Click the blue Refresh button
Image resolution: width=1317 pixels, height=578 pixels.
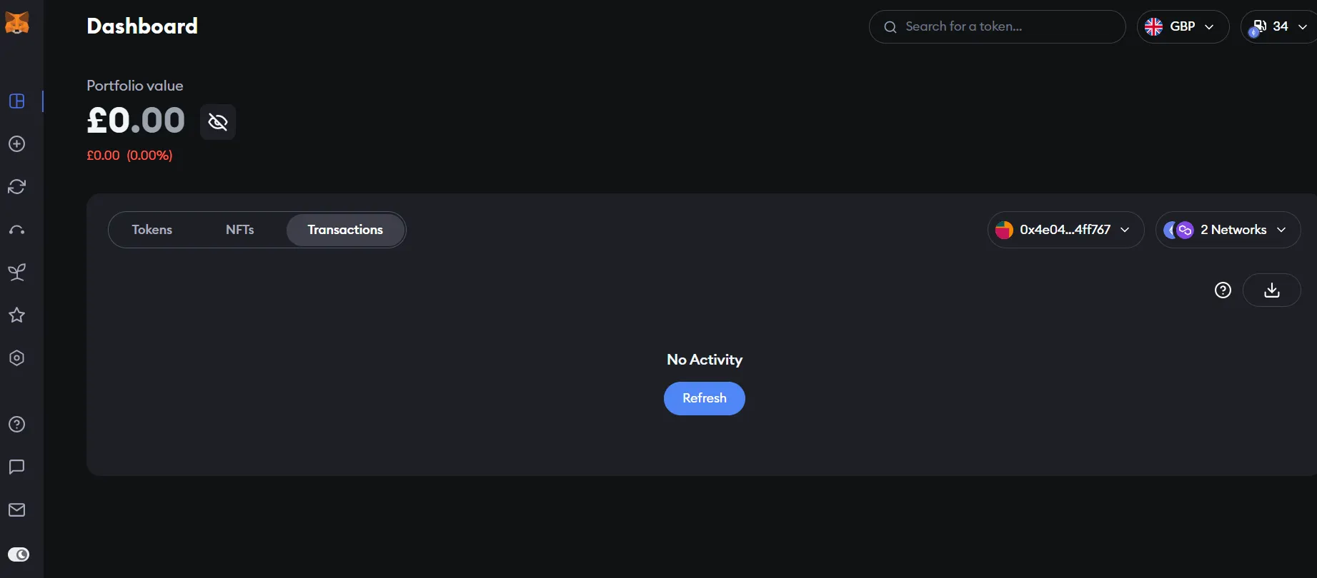coord(704,398)
